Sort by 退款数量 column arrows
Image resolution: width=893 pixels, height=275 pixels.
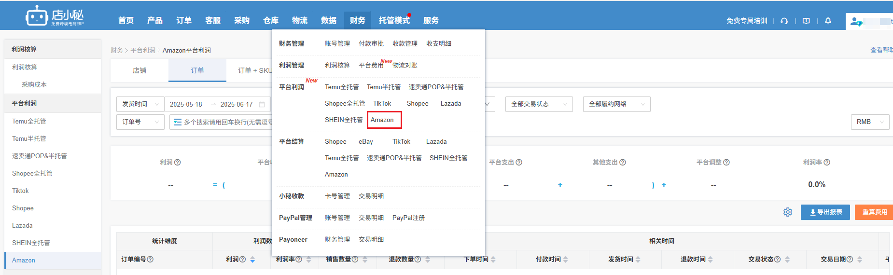(428, 260)
